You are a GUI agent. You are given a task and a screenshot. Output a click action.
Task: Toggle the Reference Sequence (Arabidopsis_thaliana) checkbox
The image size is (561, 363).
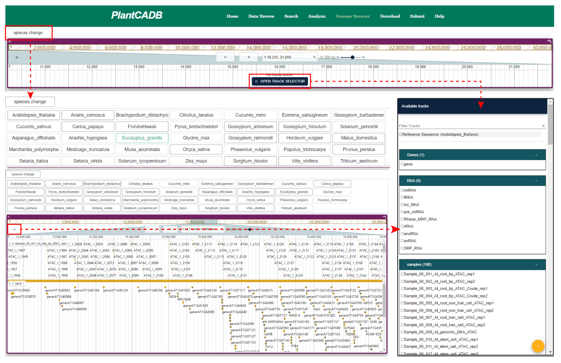click(x=401, y=134)
